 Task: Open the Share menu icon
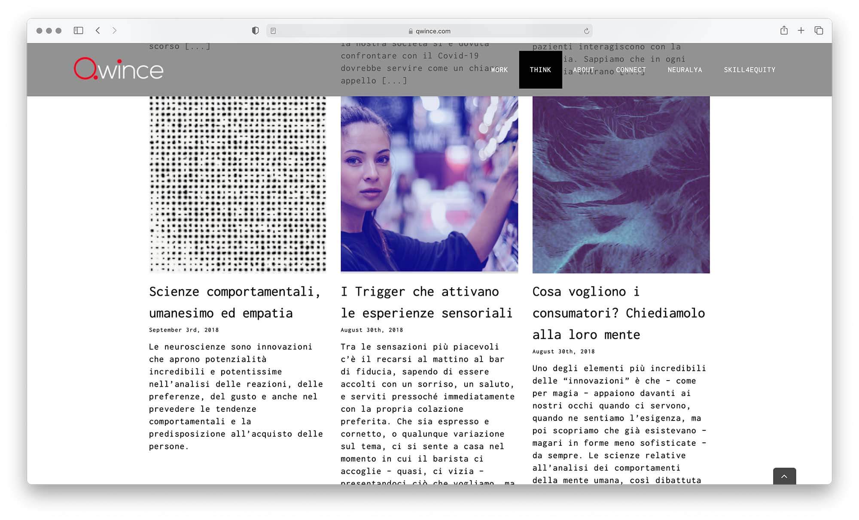784,30
